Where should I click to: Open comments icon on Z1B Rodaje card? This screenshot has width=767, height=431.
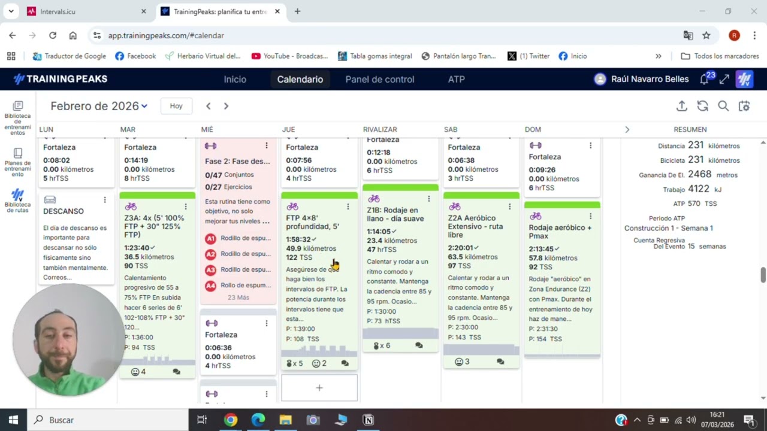click(419, 345)
